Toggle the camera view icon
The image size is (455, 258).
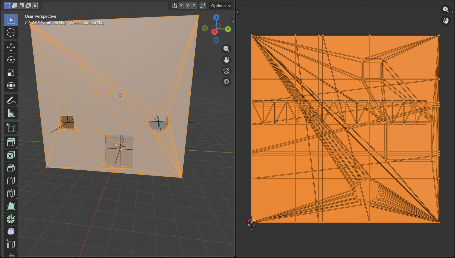(x=226, y=71)
